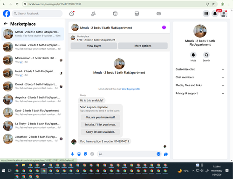Expand Media, files and links section
Viewport: 233px width, 179px height.
click(200, 85)
